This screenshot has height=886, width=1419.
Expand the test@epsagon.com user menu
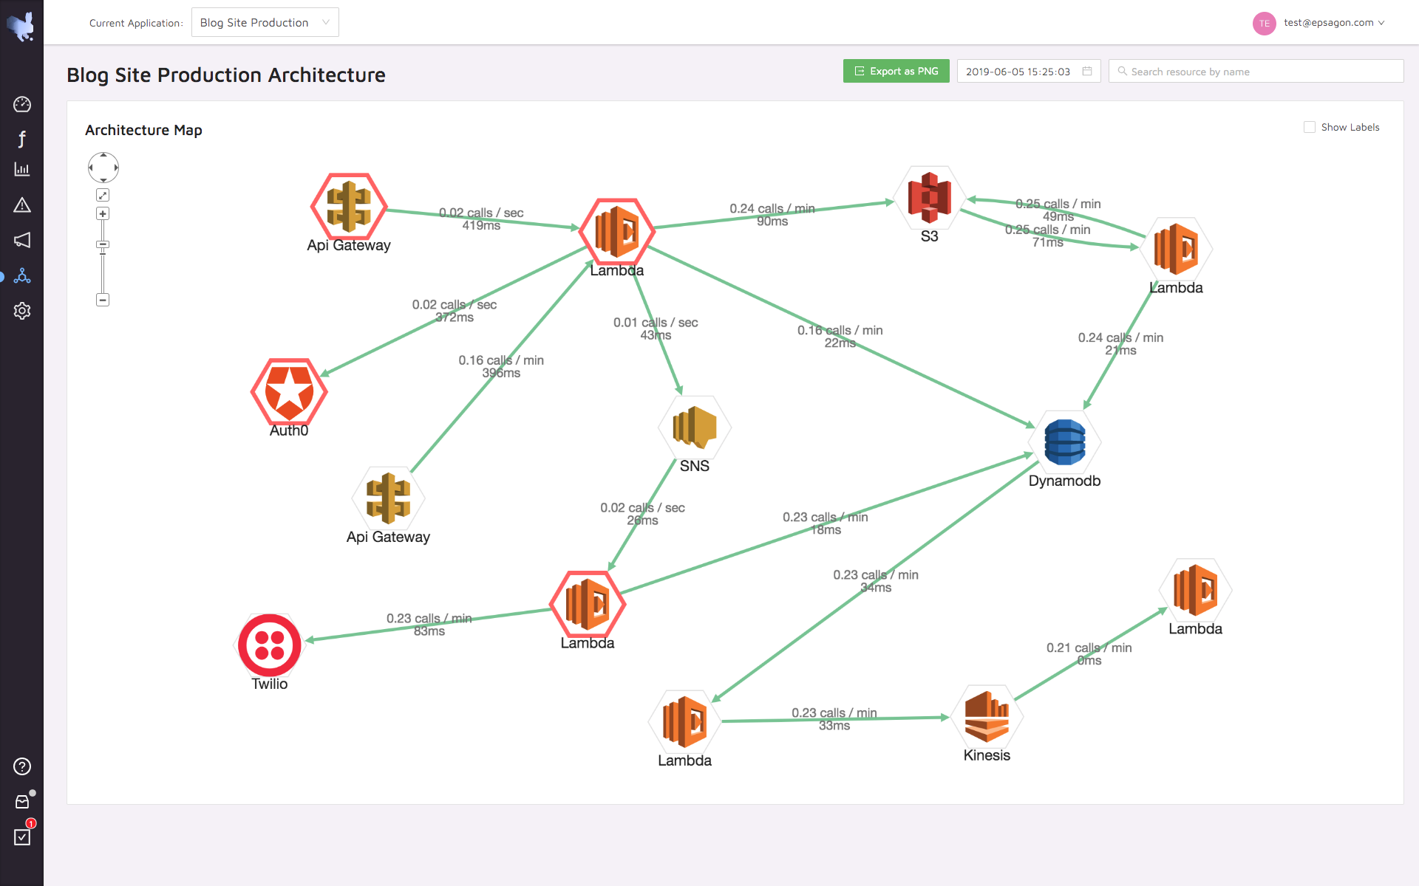click(1327, 23)
